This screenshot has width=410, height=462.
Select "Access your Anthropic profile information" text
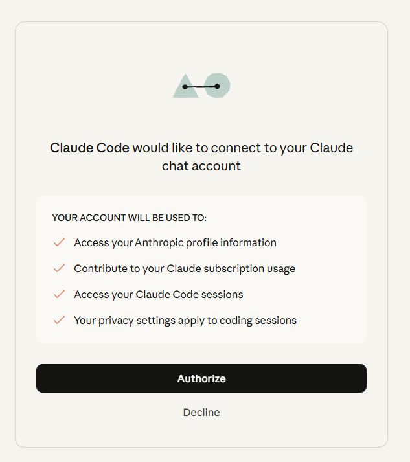click(175, 242)
